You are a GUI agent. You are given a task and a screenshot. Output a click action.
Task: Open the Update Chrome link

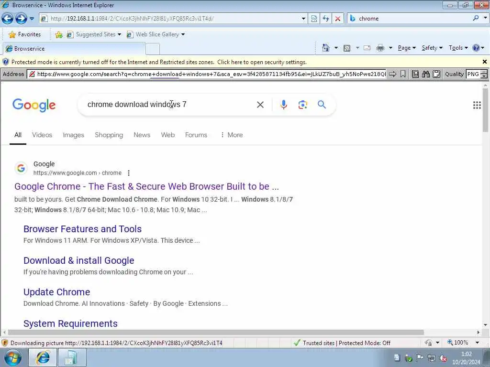56,292
